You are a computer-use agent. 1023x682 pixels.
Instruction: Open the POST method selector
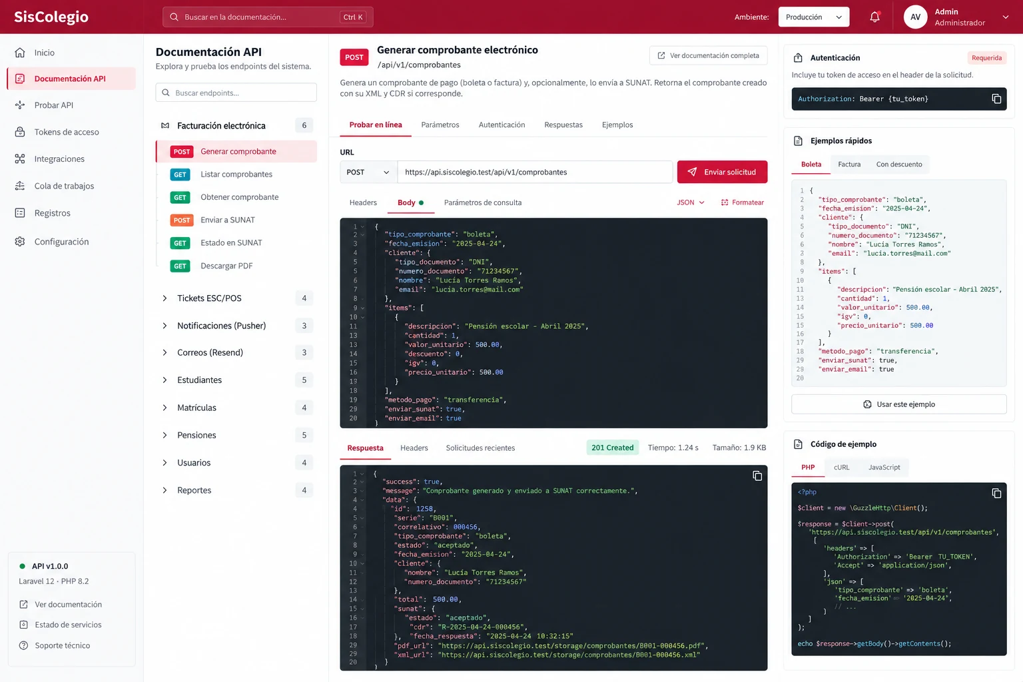pyautogui.click(x=368, y=172)
